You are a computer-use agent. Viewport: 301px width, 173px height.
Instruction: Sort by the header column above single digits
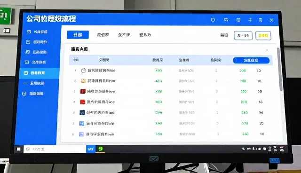pos(215,60)
